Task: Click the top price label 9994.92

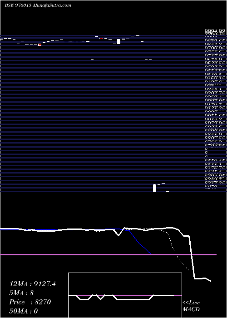Action: [215, 30]
